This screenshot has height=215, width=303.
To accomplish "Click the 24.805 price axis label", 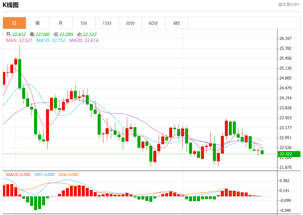I will (x=285, y=78).
